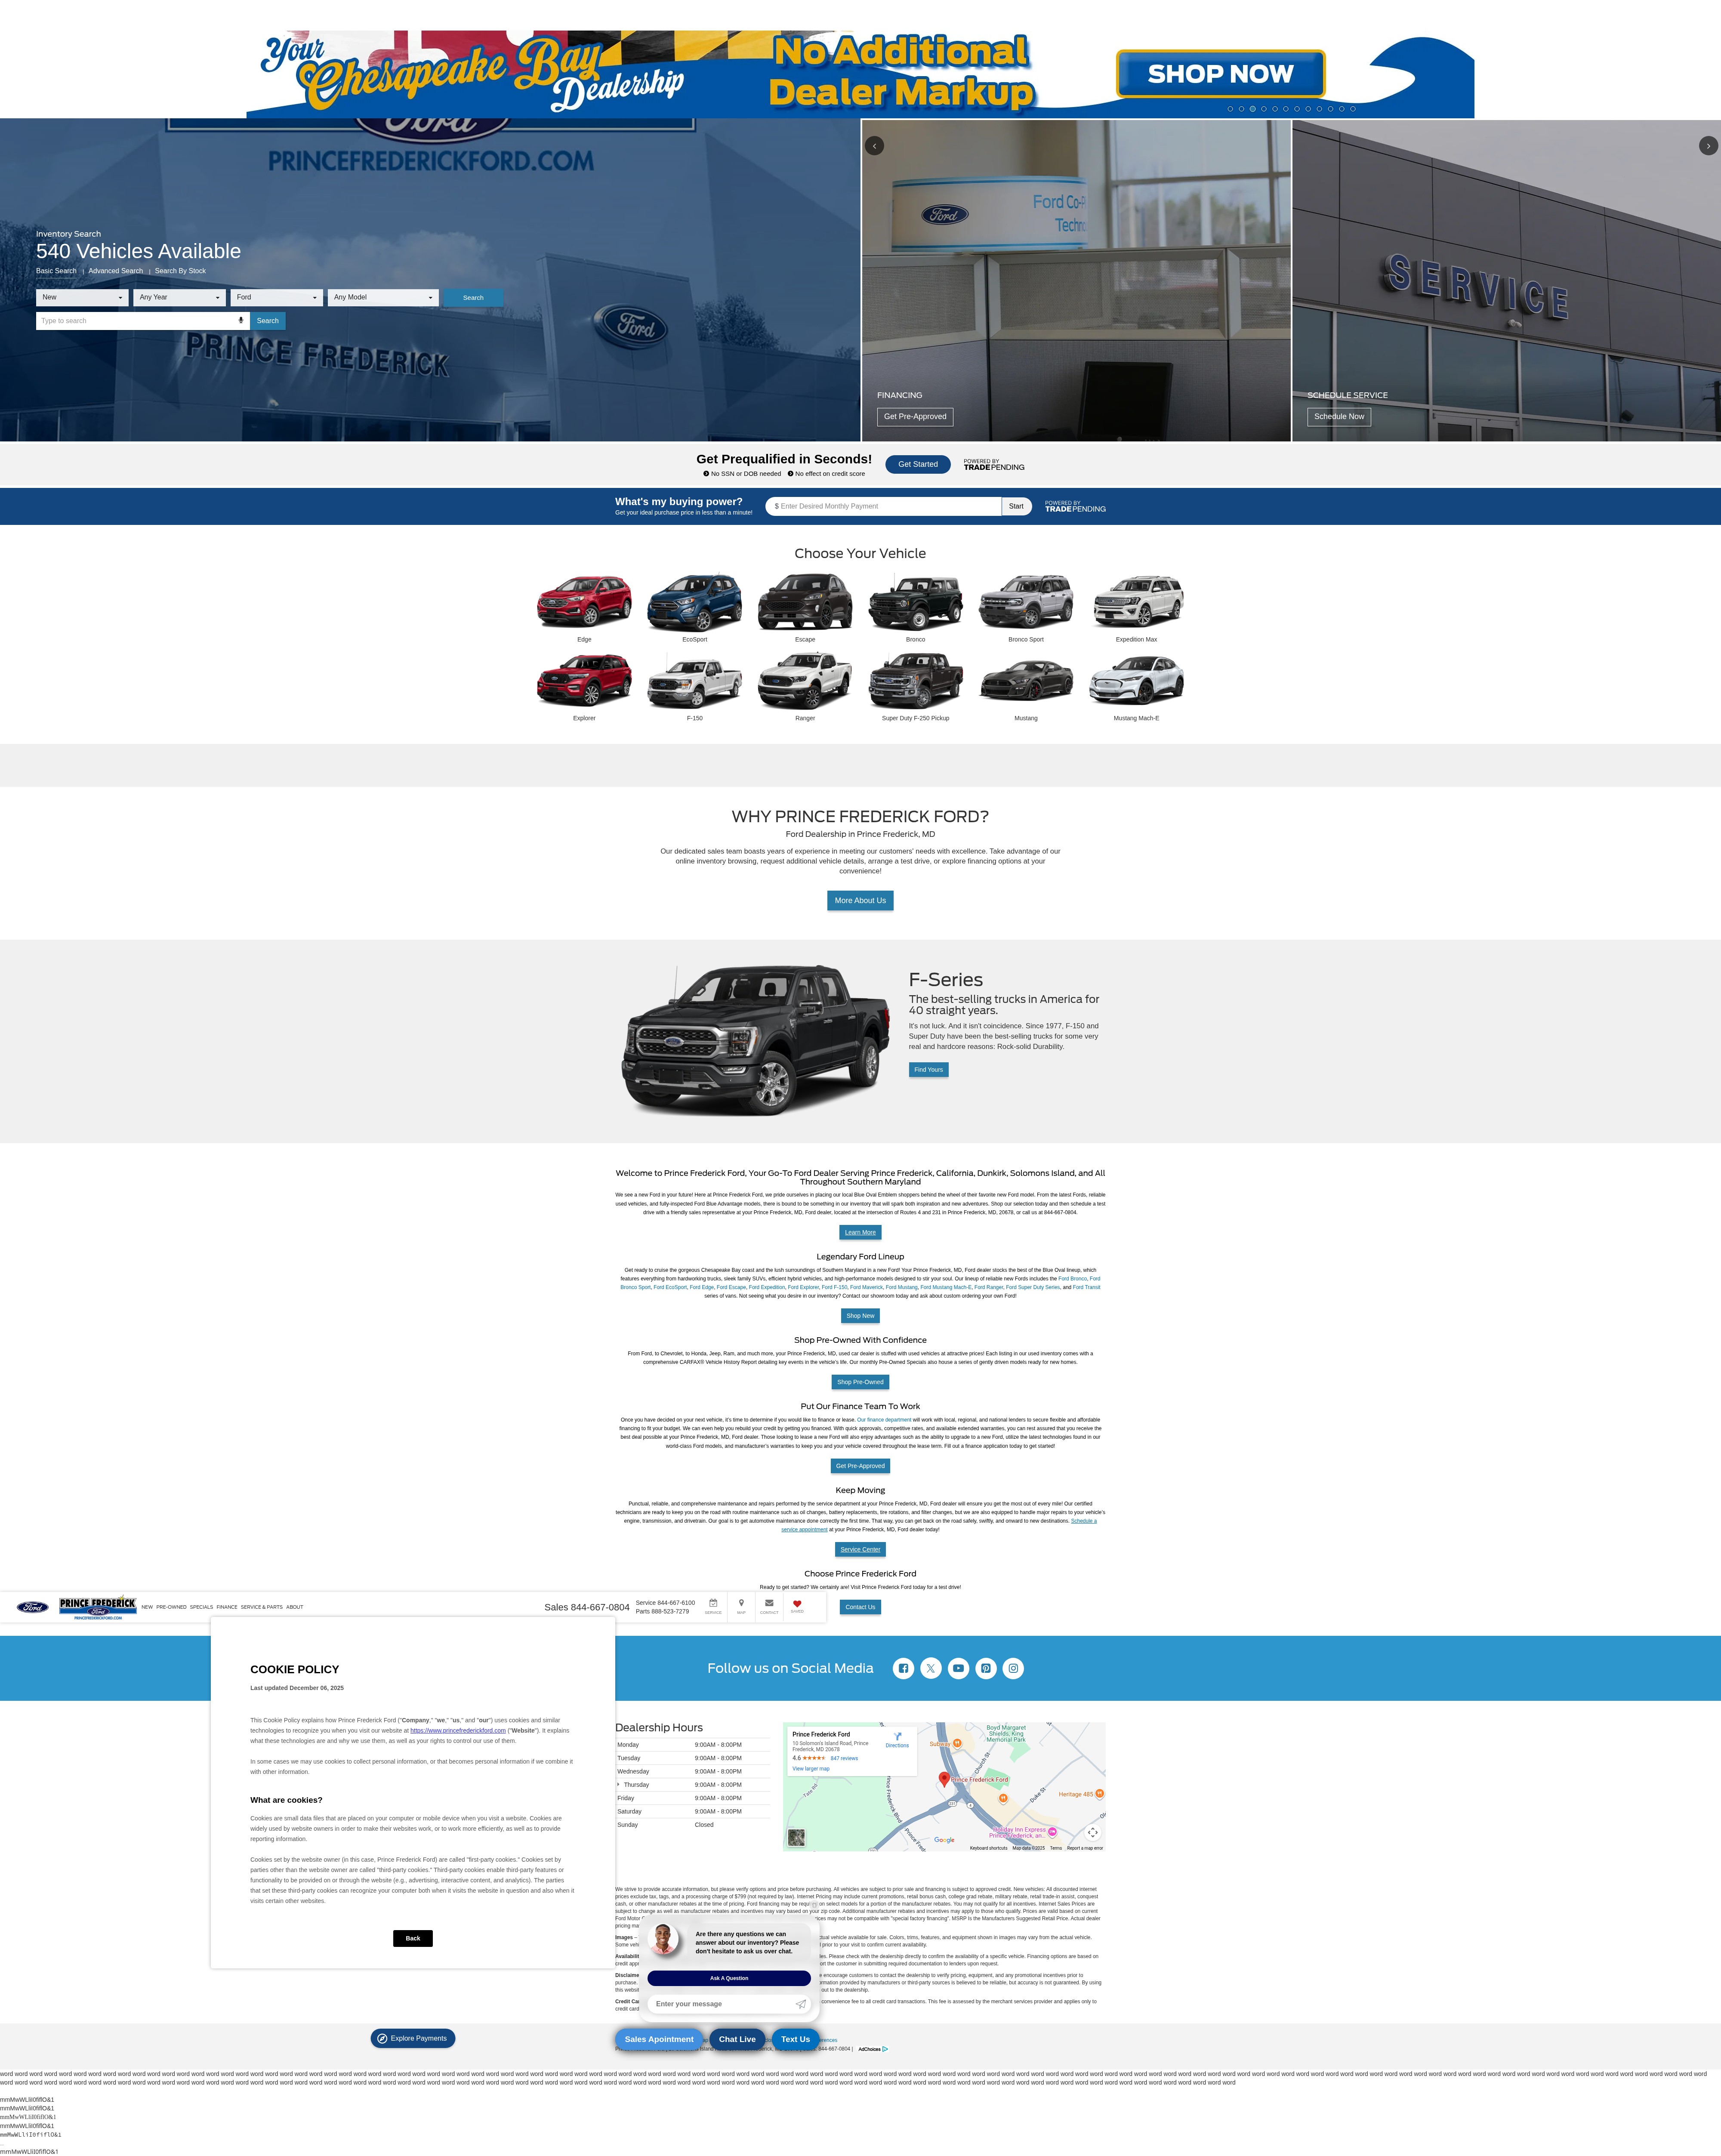Viewport: 1721px width, 2156px height.
Task: Open the Service calendar icon in header
Action: click(x=713, y=1603)
